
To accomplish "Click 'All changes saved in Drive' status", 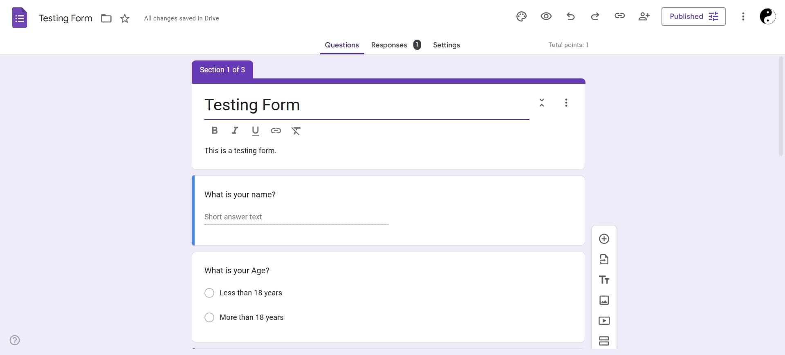I will (x=182, y=18).
